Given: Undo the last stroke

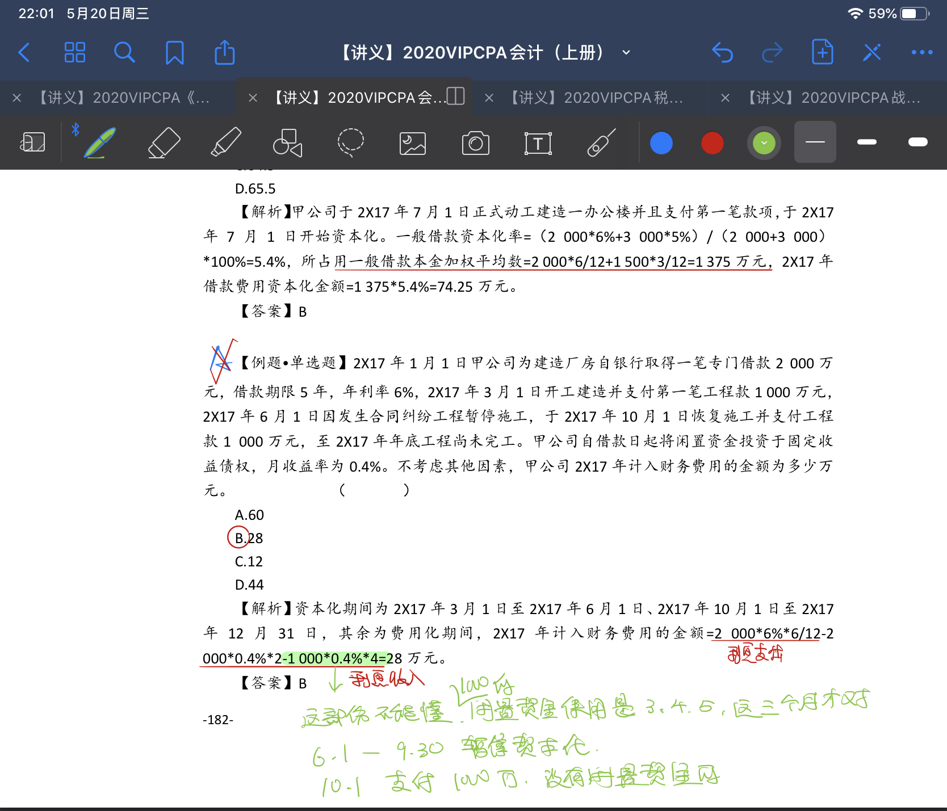Looking at the screenshot, I should (x=722, y=53).
